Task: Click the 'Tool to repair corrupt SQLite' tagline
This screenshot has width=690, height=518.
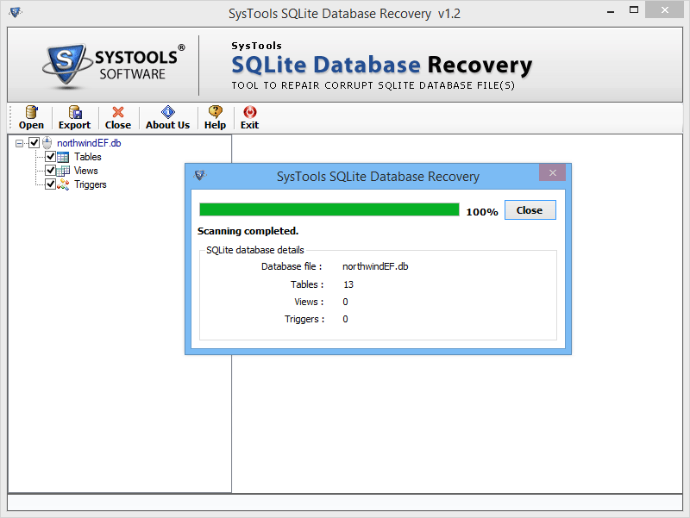Action: [x=373, y=85]
